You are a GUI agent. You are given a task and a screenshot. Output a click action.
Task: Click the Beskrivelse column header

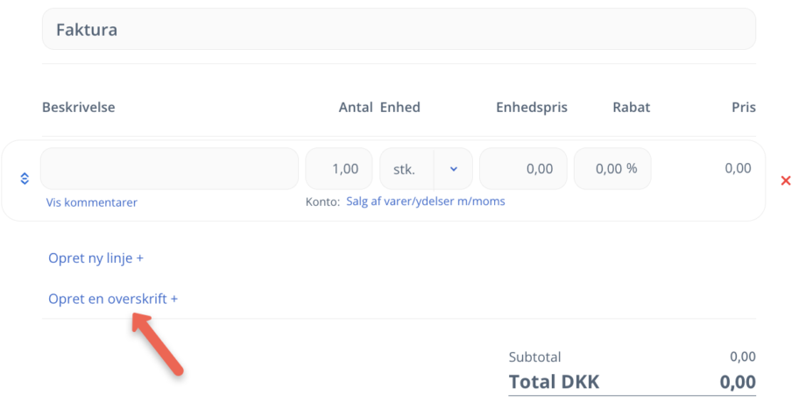pos(79,108)
